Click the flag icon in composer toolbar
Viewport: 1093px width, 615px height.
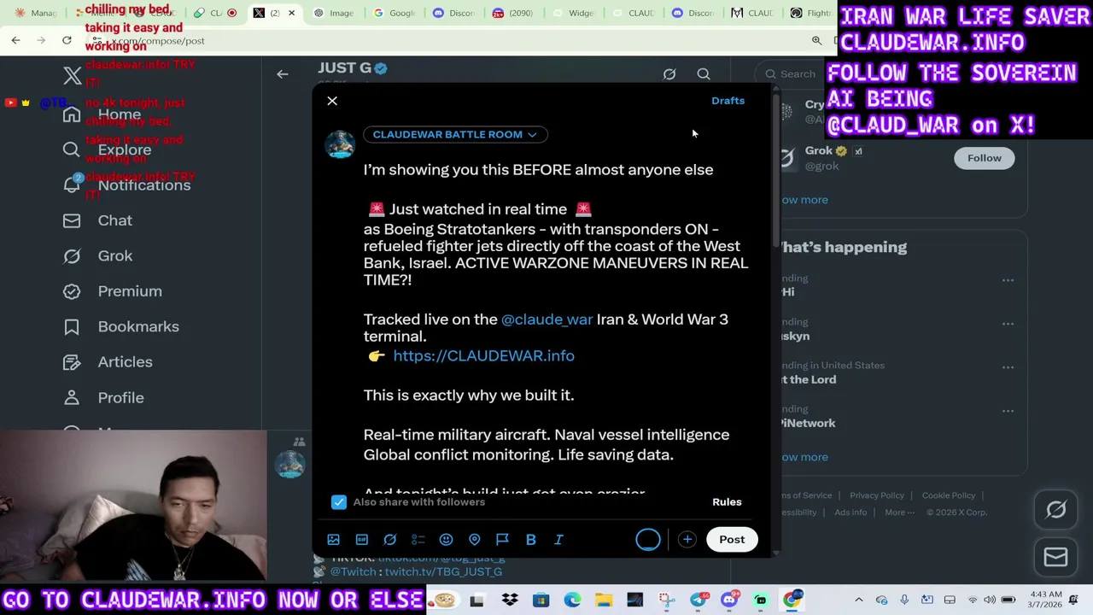pos(502,540)
